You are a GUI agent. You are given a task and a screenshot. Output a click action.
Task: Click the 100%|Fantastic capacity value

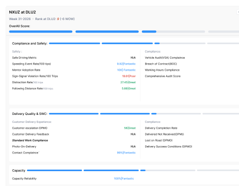click(x=124, y=179)
